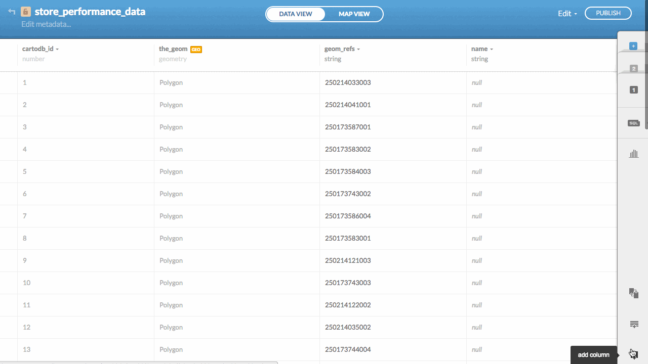Click the privacy lock icon
648x364 pixels.
tap(26, 12)
